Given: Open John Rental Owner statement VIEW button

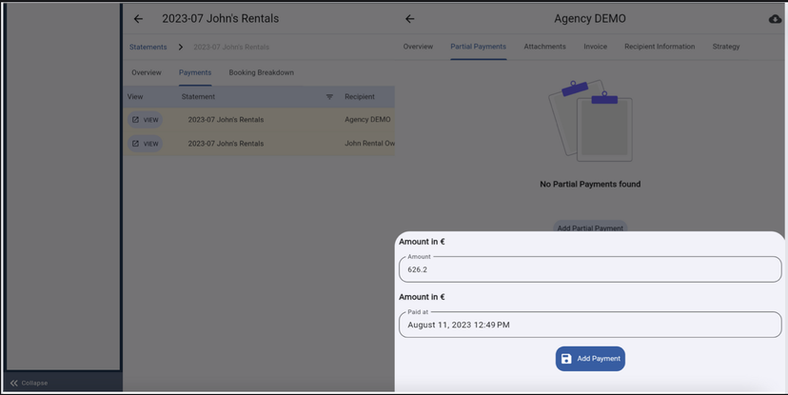Looking at the screenshot, I should point(146,144).
